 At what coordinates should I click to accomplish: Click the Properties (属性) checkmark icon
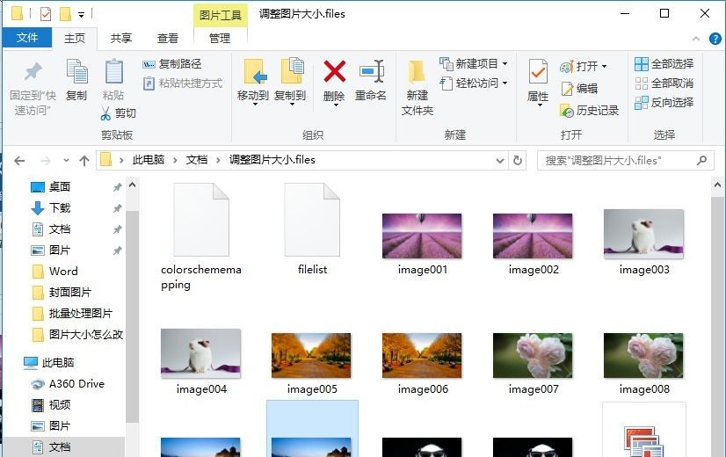[538, 72]
